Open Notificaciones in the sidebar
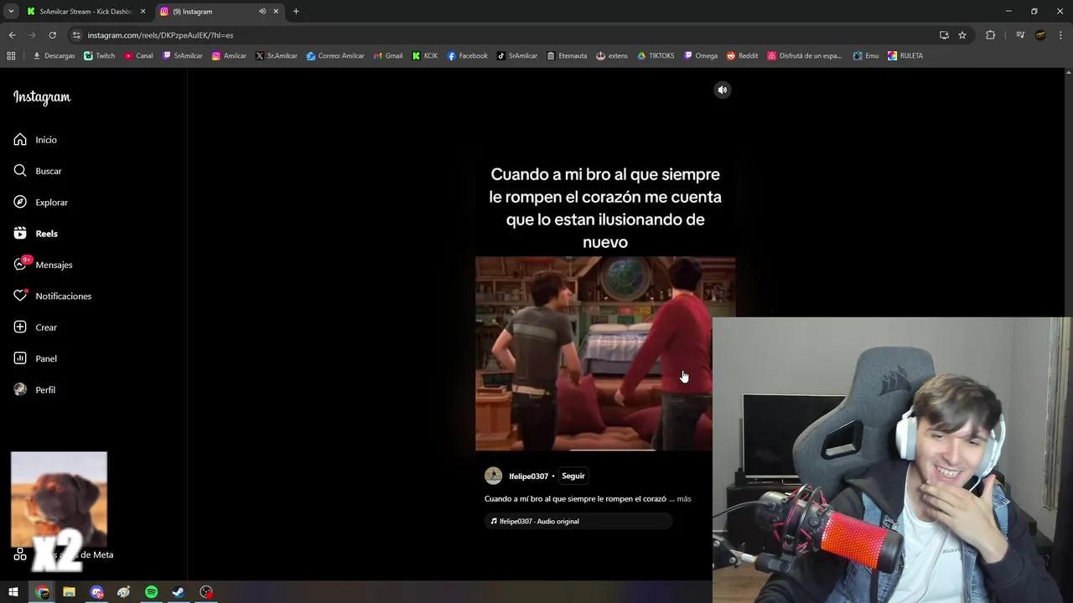Image resolution: width=1073 pixels, height=603 pixels. pos(52,296)
